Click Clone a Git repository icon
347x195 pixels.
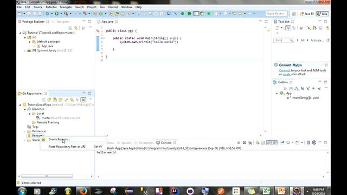click(x=55, y=100)
